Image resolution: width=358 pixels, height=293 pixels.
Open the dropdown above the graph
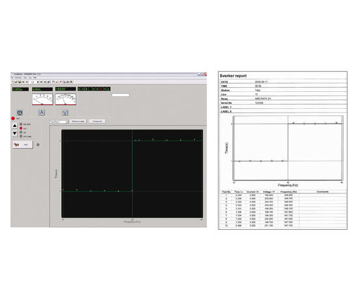[59, 122]
